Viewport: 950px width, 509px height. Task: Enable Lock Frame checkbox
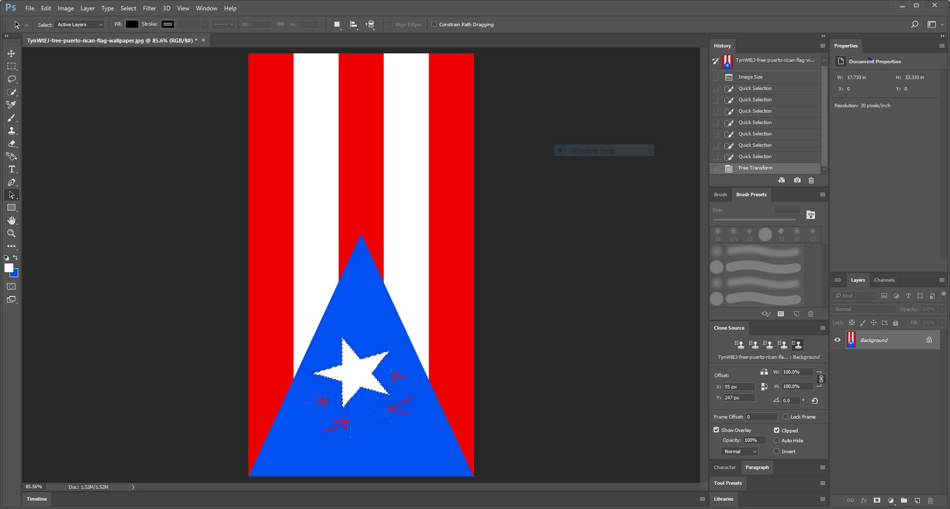785,417
